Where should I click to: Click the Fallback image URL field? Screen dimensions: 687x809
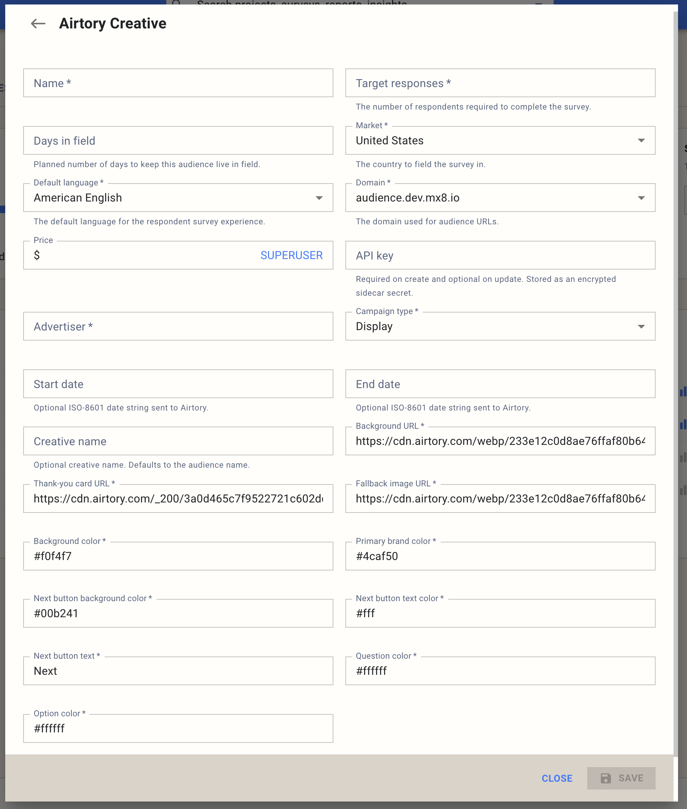pos(500,499)
